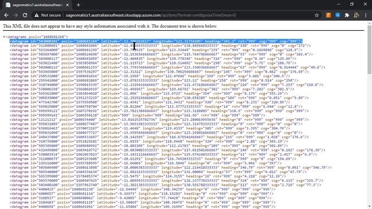Bookmark this page with the star icon
The width and height of the screenshot is (372, 209).
point(316,15)
